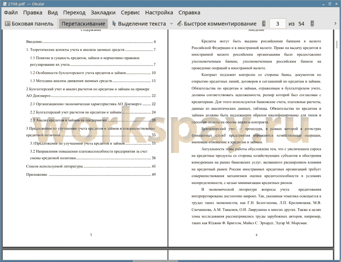Click "1.1 Понятие и сущность кредитов" contents line
The height and width of the screenshot is (262, 341).
coord(85,58)
